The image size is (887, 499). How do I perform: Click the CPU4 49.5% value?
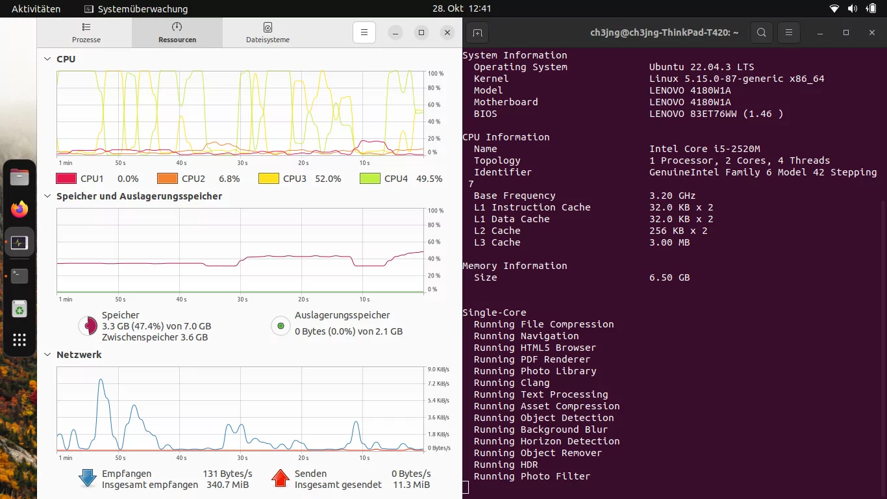click(429, 179)
